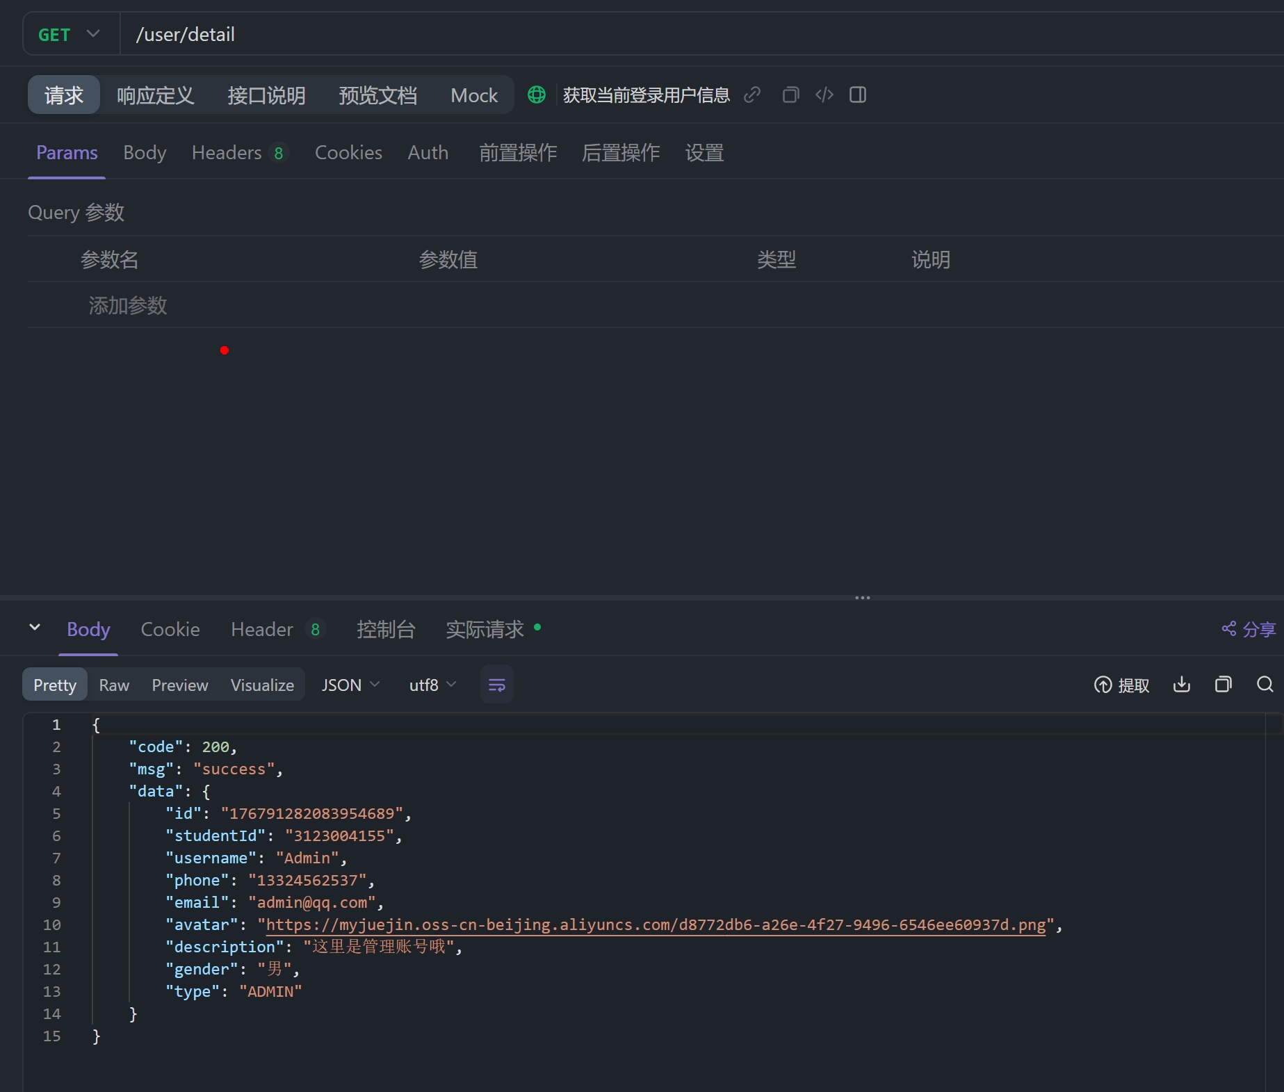1284x1092 pixels.
Task: Click the 参数名 column header
Action: click(110, 259)
